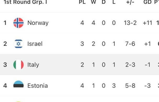Open the Israel team name link
159x102 pixels.
tap(35, 44)
